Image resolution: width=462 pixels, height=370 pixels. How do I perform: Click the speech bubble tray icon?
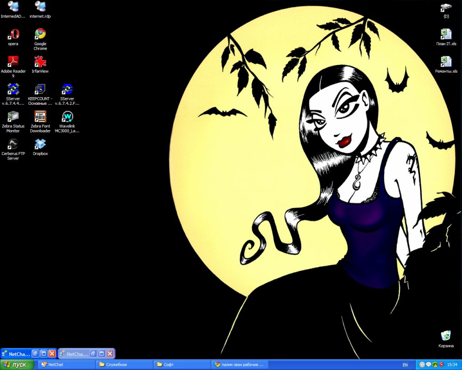coord(429,365)
